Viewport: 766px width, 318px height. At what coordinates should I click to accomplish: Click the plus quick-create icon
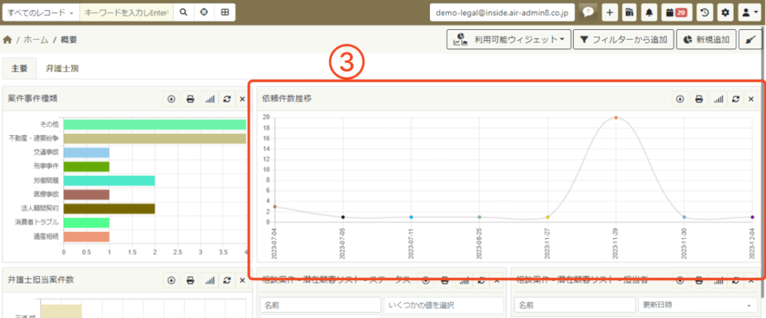click(610, 13)
